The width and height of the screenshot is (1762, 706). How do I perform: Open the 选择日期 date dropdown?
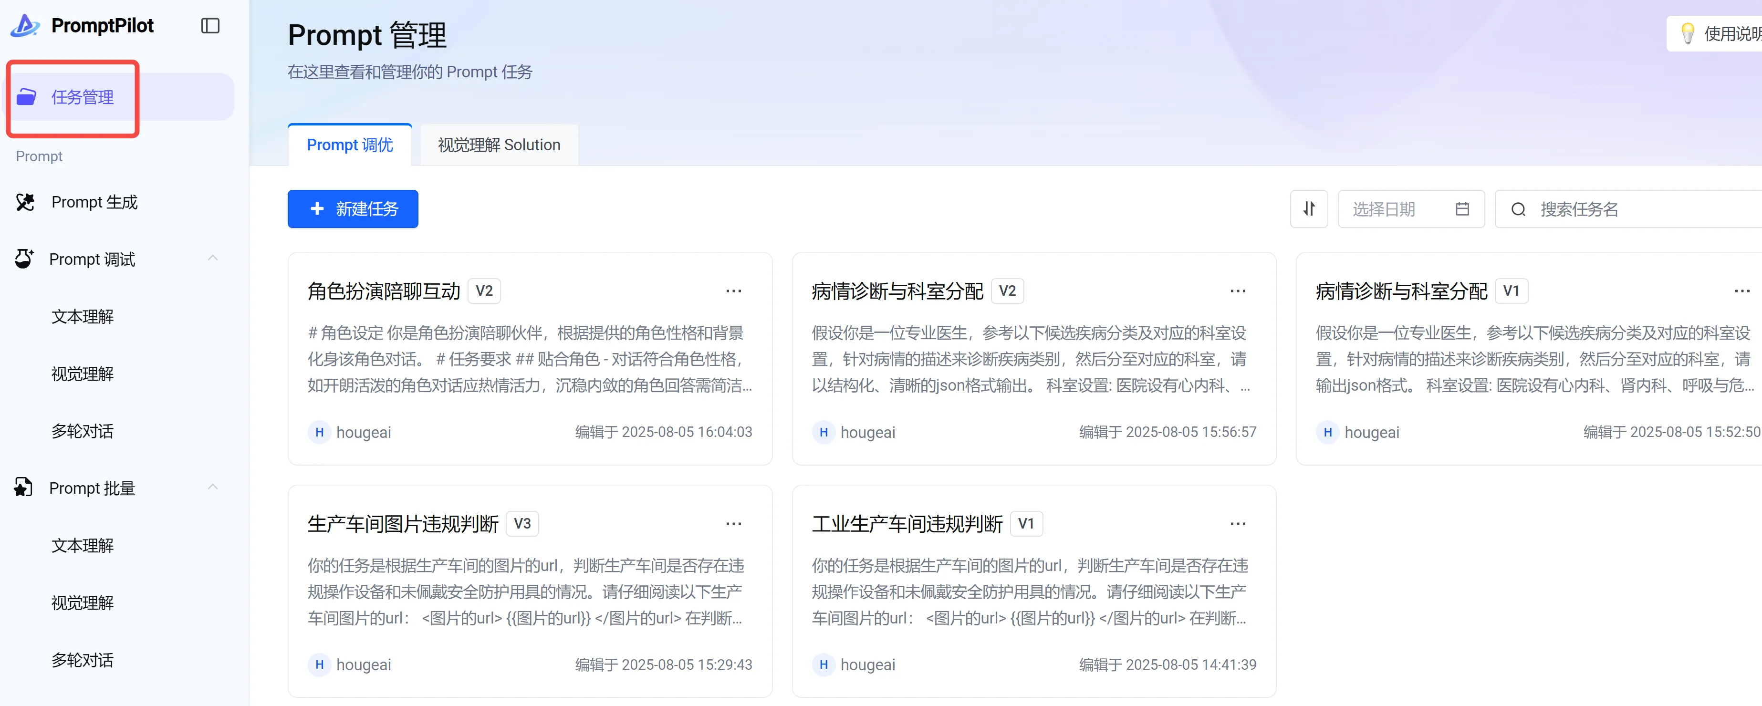(1396, 208)
